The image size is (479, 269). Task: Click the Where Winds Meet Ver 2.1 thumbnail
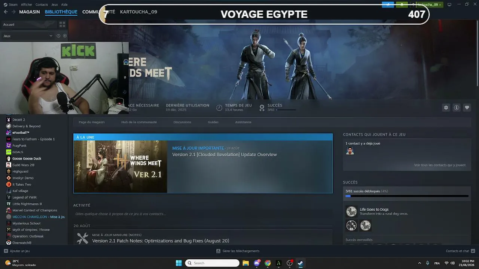pyautogui.click(x=120, y=167)
